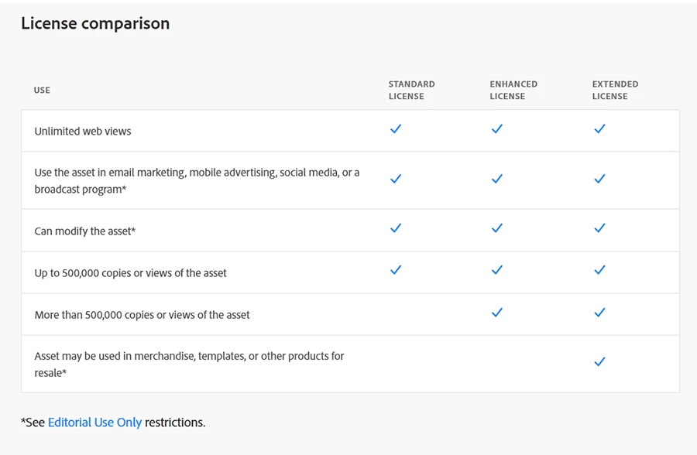Click Enhanced checkmark for More than 500,000 copies
This screenshot has width=697, height=455.
(x=497, y=313)
